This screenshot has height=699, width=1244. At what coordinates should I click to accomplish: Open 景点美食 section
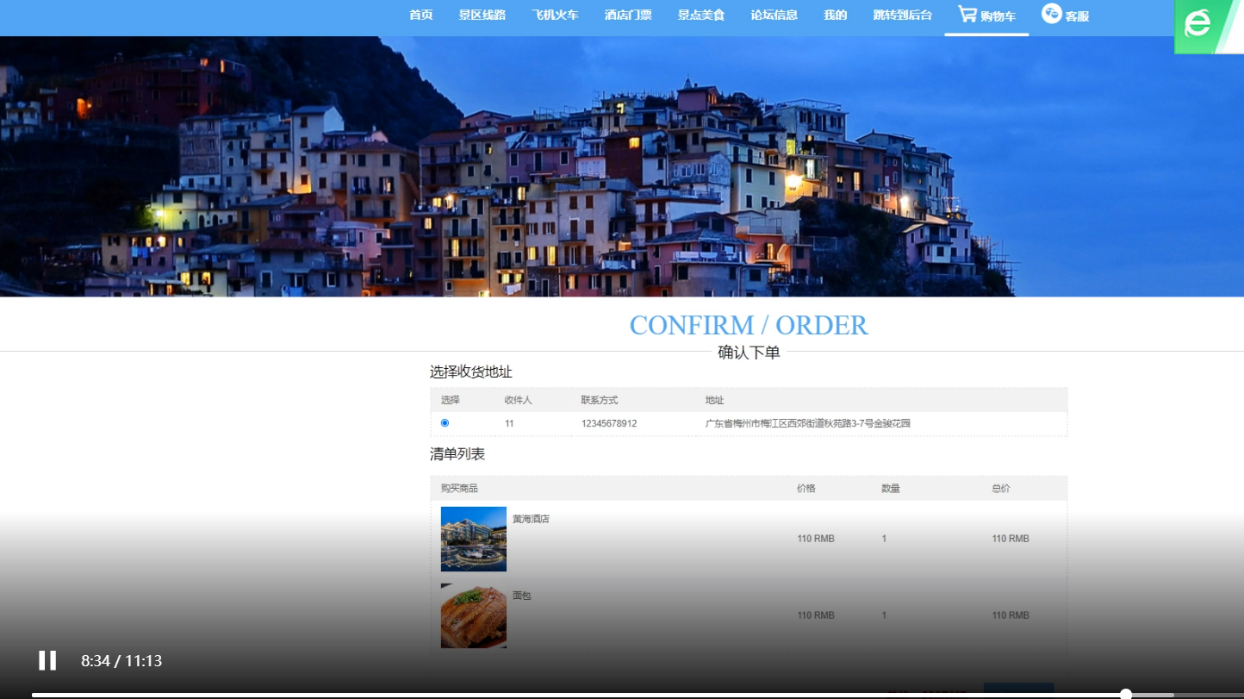point(701,16)
